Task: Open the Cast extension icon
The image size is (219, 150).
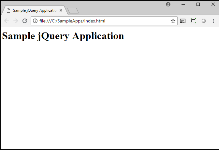Action: pos(183,21)
